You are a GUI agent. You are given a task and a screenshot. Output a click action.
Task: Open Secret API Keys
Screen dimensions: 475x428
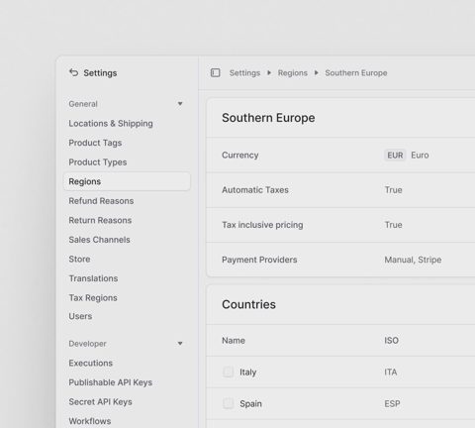(x=100, y=402)
